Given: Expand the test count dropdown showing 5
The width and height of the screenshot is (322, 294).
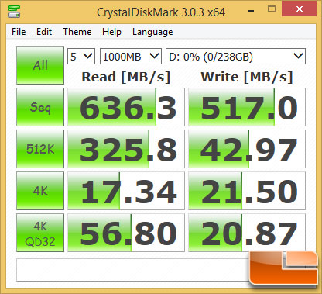Looking at the screenshot, I should pos(81,56).
